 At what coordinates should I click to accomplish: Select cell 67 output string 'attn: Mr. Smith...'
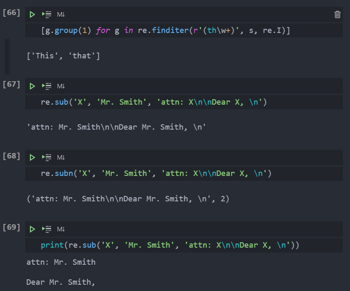pyautogui.click(x=116, y=127)
